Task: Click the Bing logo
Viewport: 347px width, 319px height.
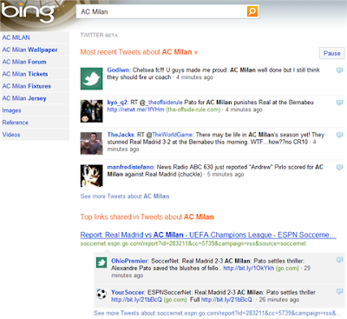Action: click(28, 12)
